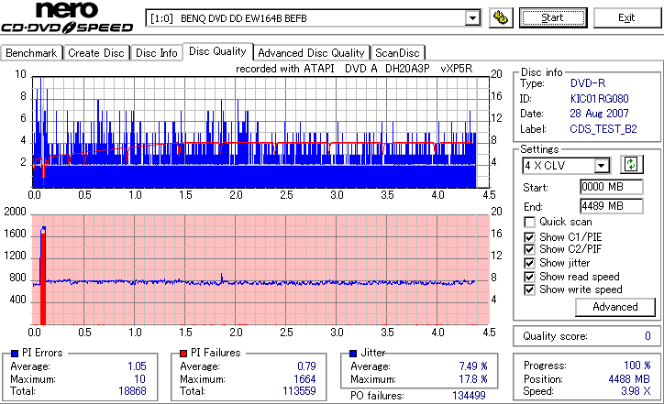Click the Start position field showing 0000 MB
This screenshot has width=664, height=404.
[x=611, y=187]
